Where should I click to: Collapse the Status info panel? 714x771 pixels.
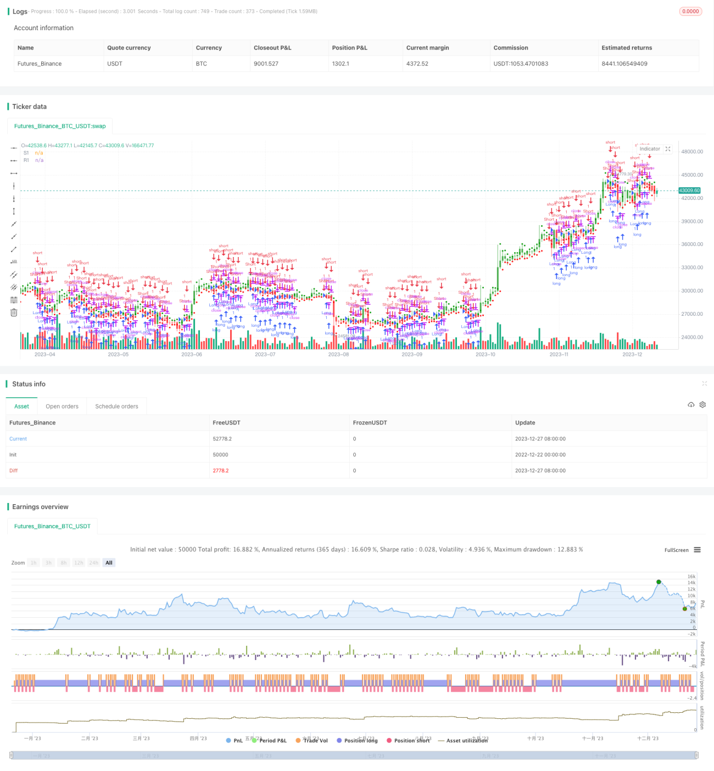pyautogui.click(x=704, y=383)
